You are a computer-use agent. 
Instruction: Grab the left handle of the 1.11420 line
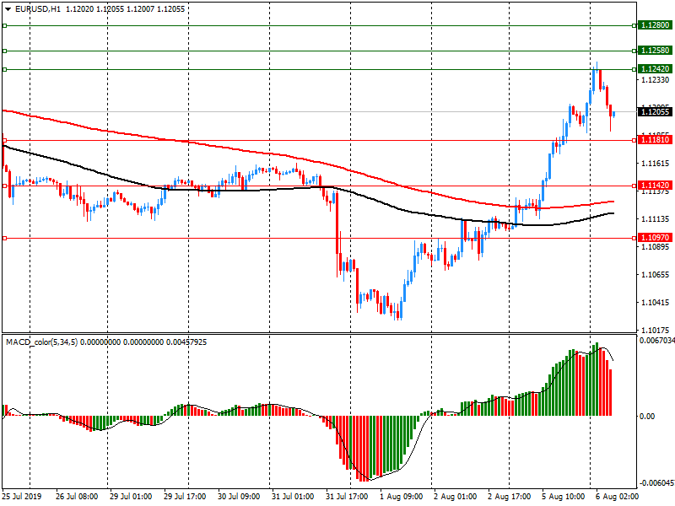[x=5, y=186]
